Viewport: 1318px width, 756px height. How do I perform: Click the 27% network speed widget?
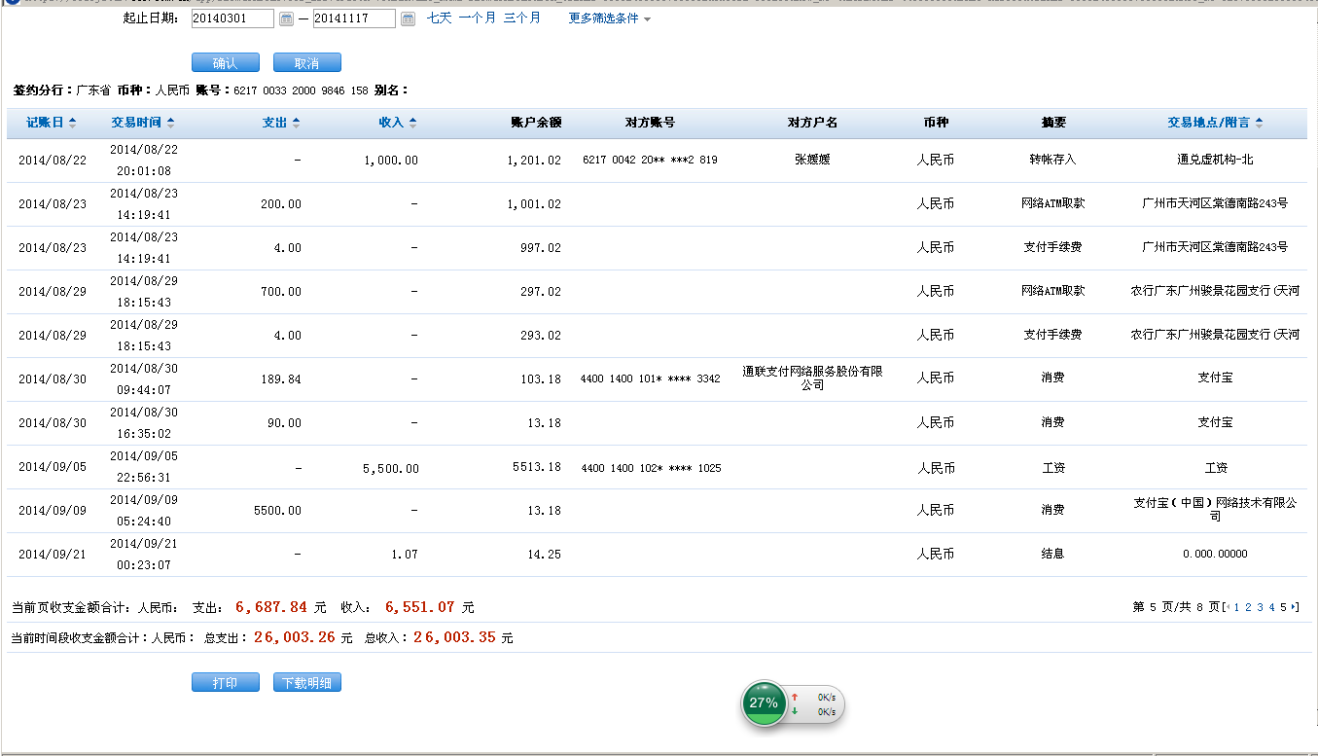pyautogui.click(x=765, y=702)
